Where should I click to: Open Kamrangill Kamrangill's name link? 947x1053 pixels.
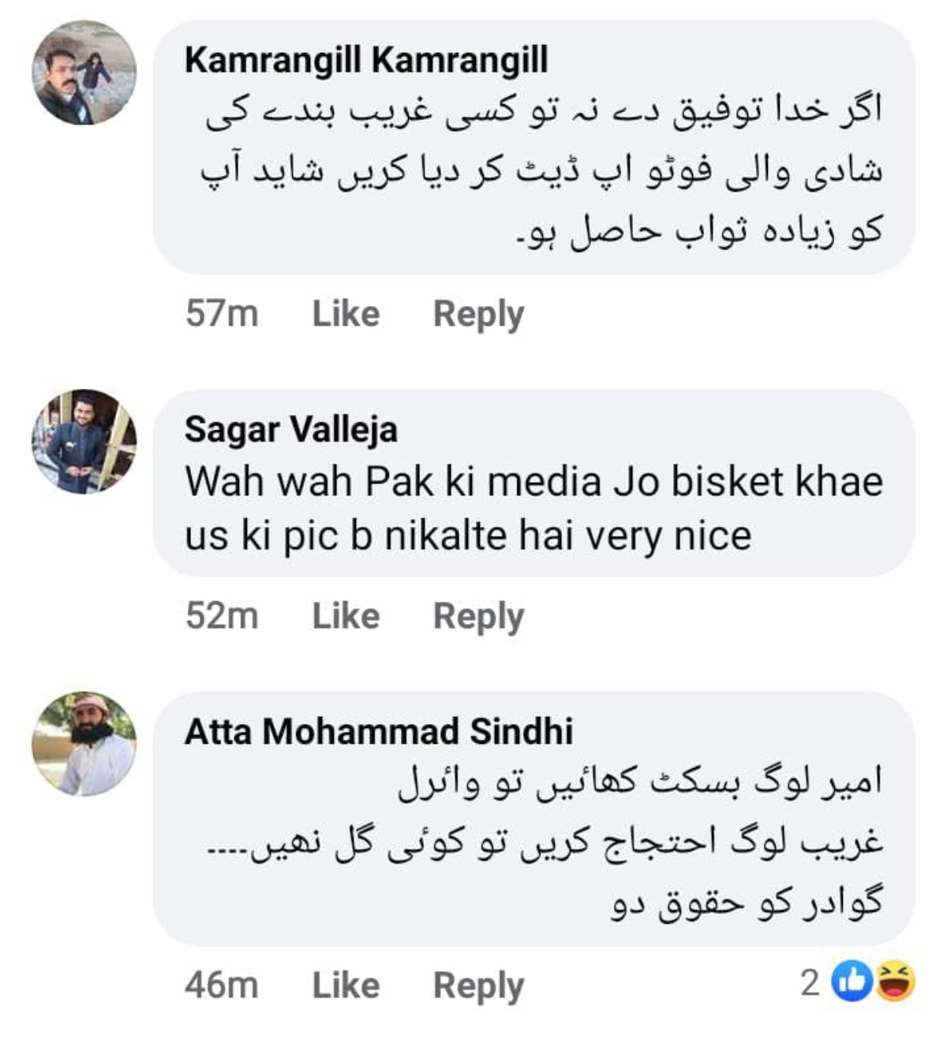coord(366,60)
